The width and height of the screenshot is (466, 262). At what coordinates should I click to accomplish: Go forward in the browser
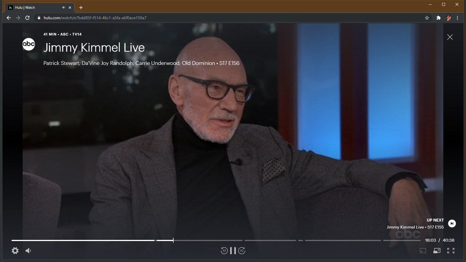(18, 18)
